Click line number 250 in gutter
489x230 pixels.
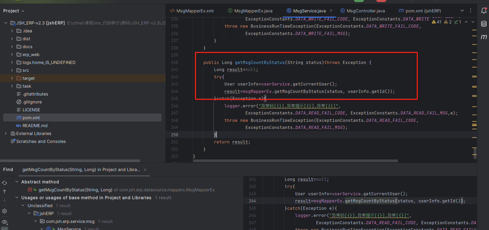pyautogui.click(x=174, y=135)
